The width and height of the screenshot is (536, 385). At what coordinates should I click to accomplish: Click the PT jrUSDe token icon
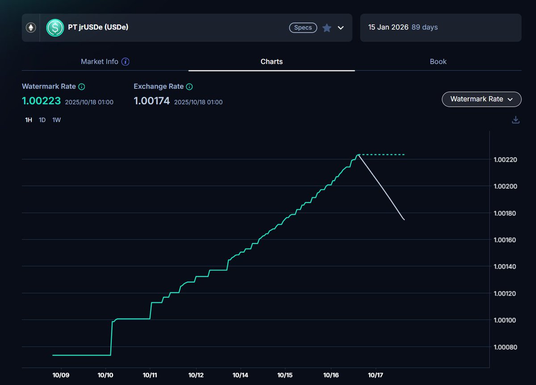pyautogui.click(x=55, y=28)
